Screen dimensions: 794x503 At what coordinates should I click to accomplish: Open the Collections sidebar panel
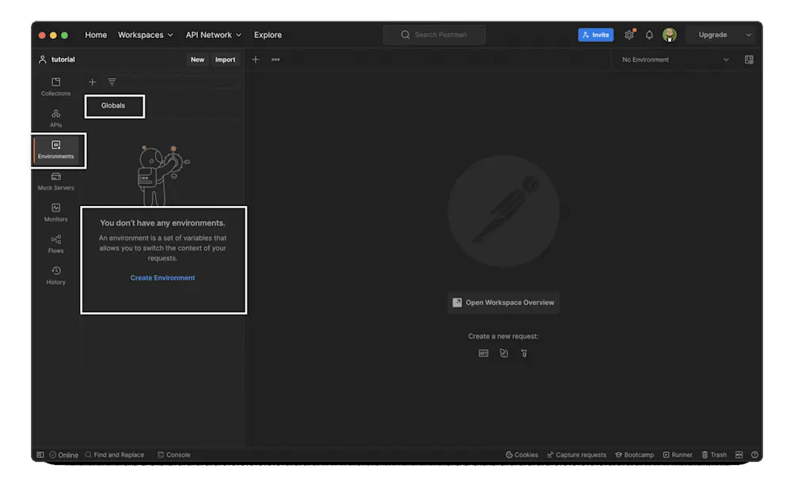click(x=55, y=86)
